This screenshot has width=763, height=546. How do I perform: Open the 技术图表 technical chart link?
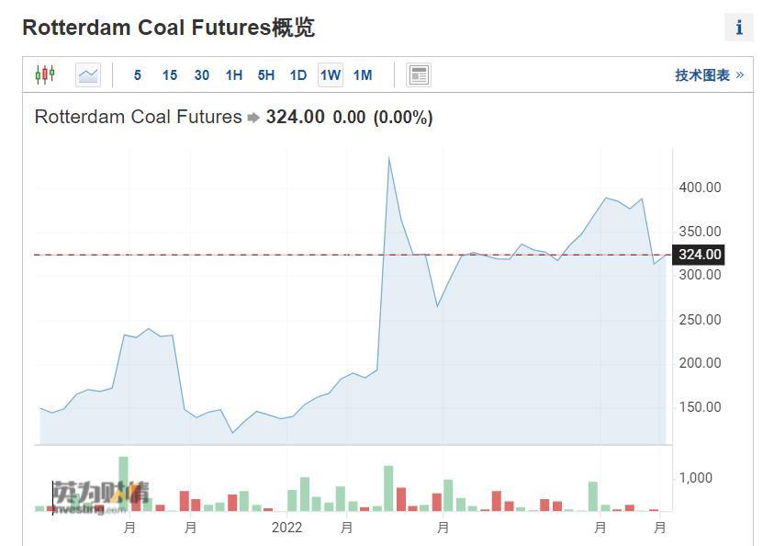[x=709, y=75]
